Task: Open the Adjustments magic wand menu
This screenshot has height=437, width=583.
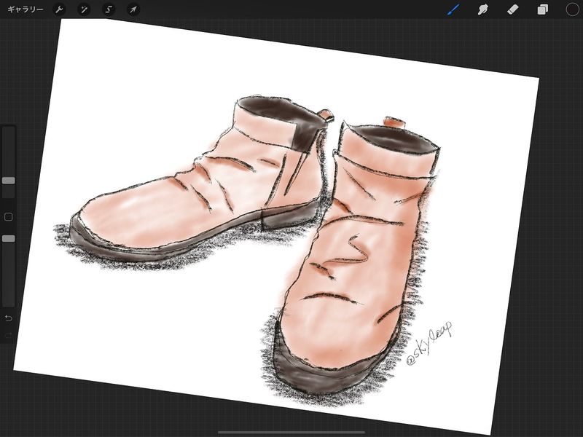Action: coord(85,9)
